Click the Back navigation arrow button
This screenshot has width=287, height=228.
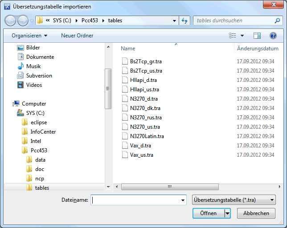pyautogui.click(x=11, y=20)
